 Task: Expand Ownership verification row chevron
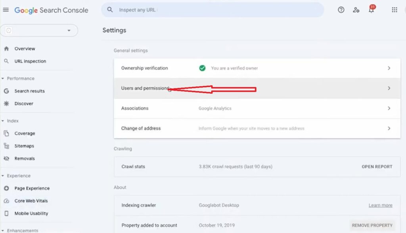coord(389,68)
